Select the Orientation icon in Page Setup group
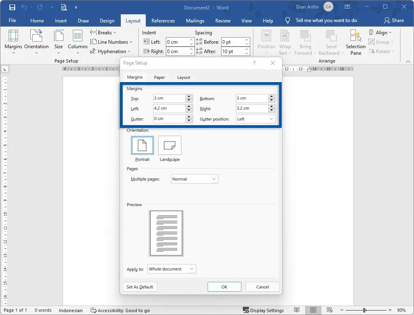Image resolution: width=414 pixels, height=315 pixels. point(36,41)
